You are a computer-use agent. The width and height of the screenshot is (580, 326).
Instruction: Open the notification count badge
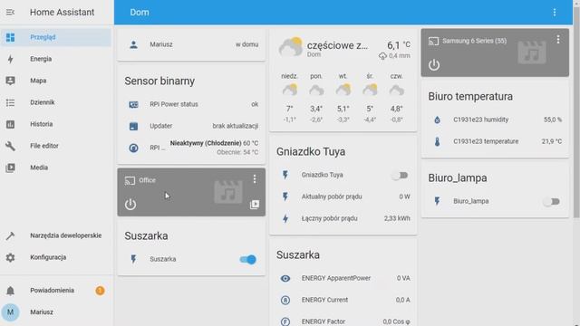tap(100, 291)
